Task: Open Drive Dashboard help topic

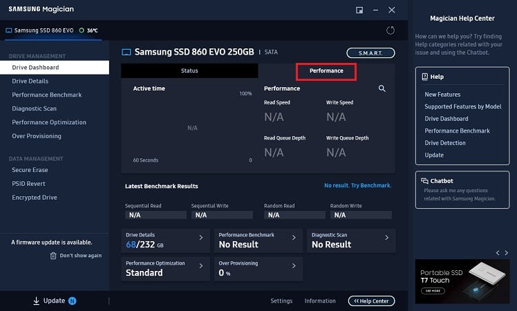Action: [446, 119]
